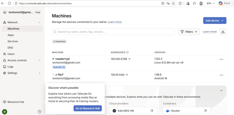Open the Copilot chat button

click(x=225, y=3)
